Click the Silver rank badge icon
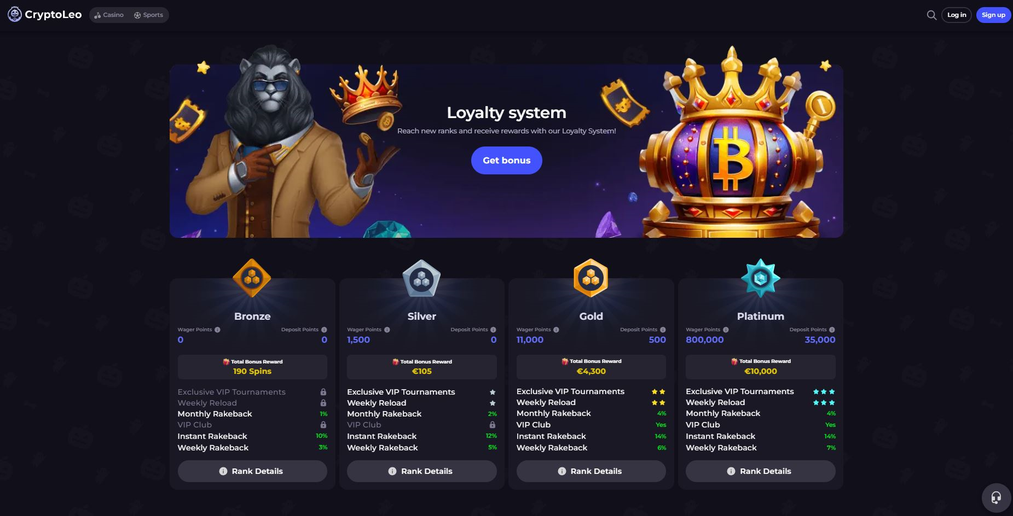This screenshot has height=516, width=1013. click(x=421, y=278)
